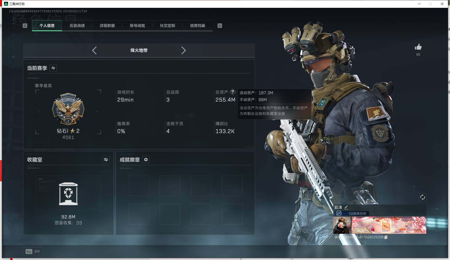Screen dimensions: 450x260
Task: Click the 击败干员 label
Action: (175, 124)
